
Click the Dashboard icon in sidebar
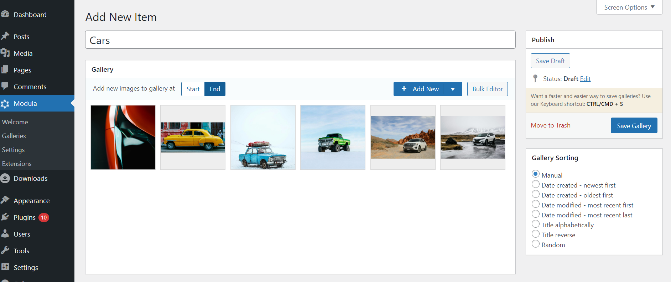pyautogui.click(x=5, y=14)
